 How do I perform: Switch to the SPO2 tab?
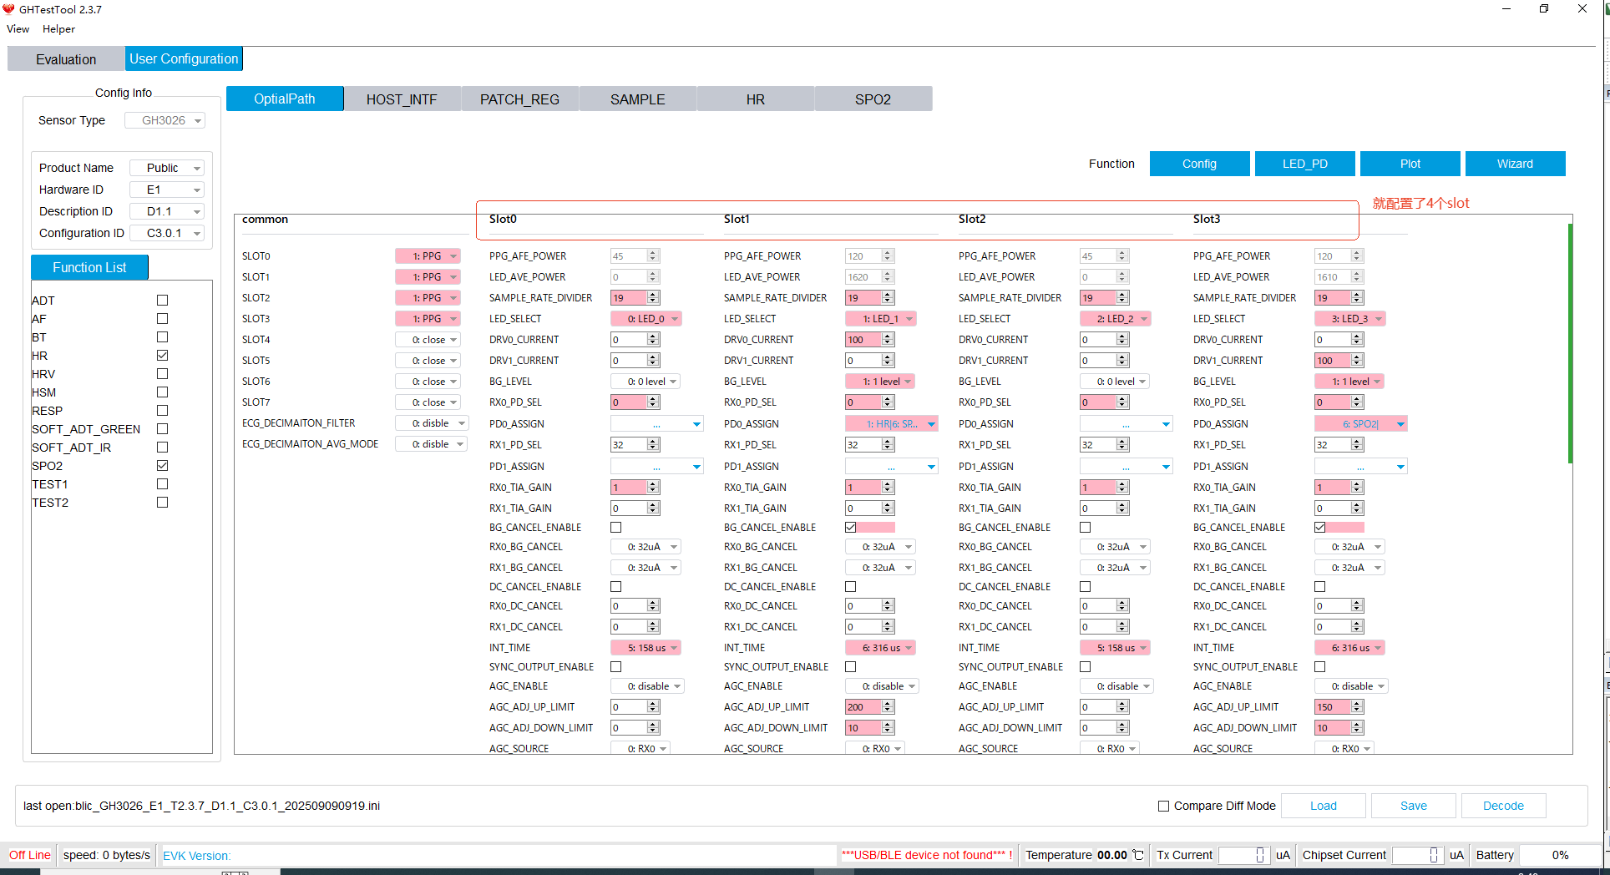(x=873, y=99)
